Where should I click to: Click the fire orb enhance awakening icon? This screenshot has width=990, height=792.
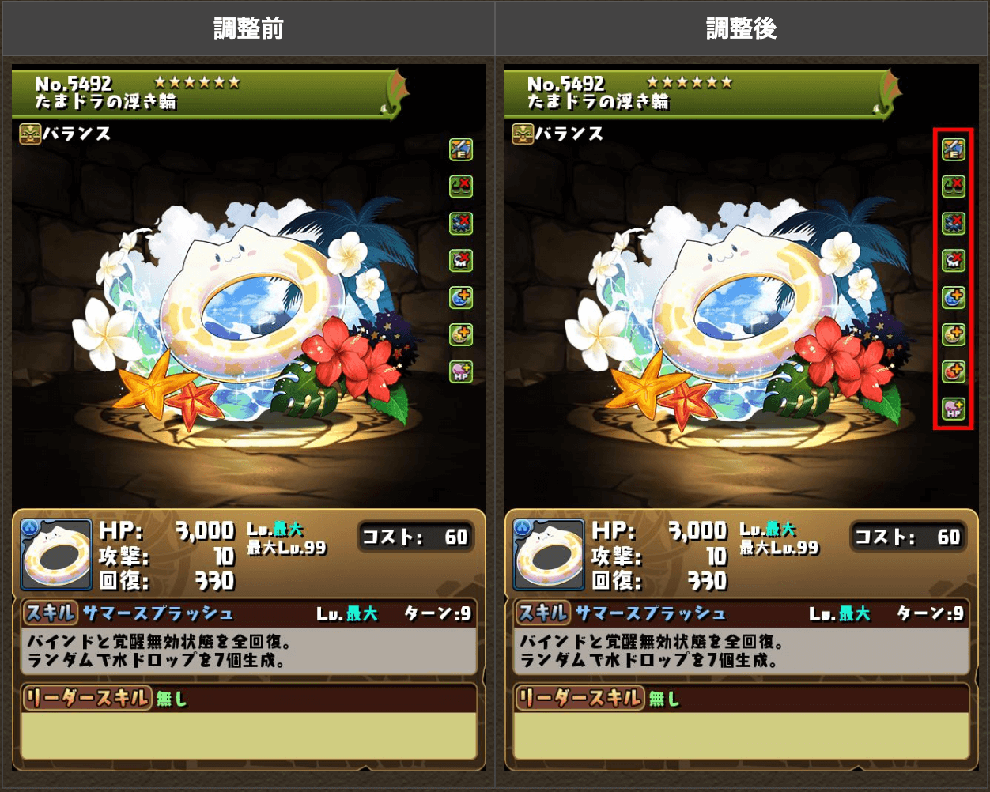(x=954, y=371)
